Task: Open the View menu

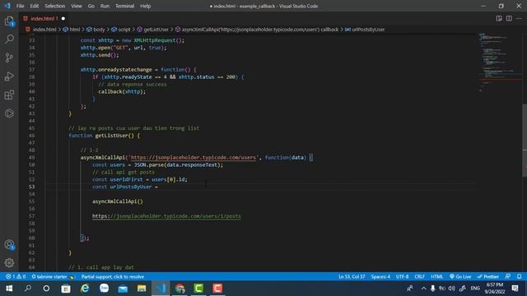Action: click(x=77, y=6)
